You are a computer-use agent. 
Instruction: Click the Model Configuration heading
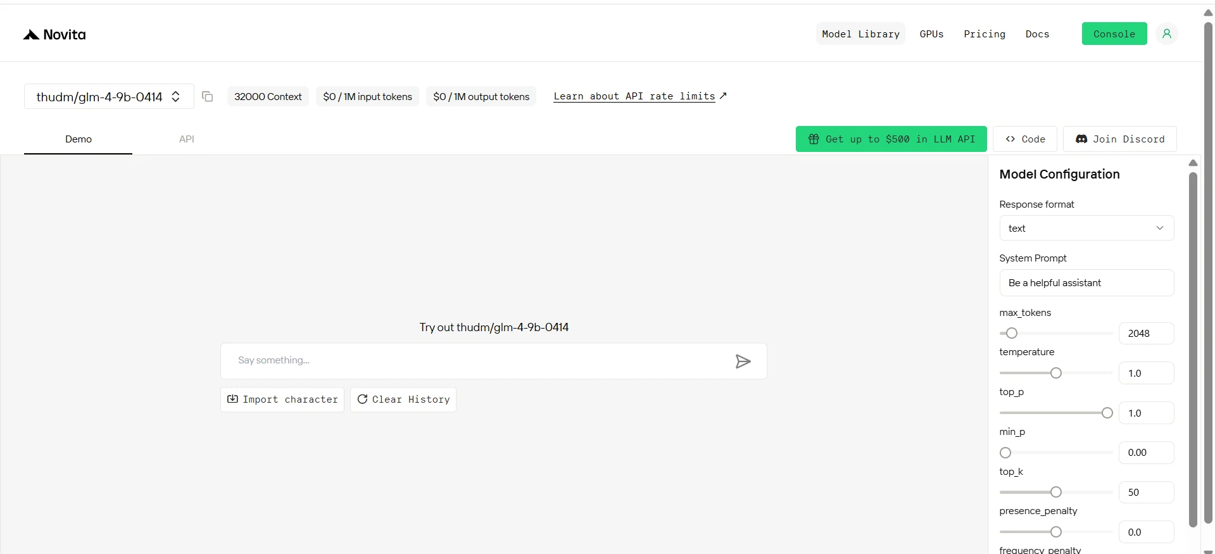pyautogui.click(x=1059, y=174)
